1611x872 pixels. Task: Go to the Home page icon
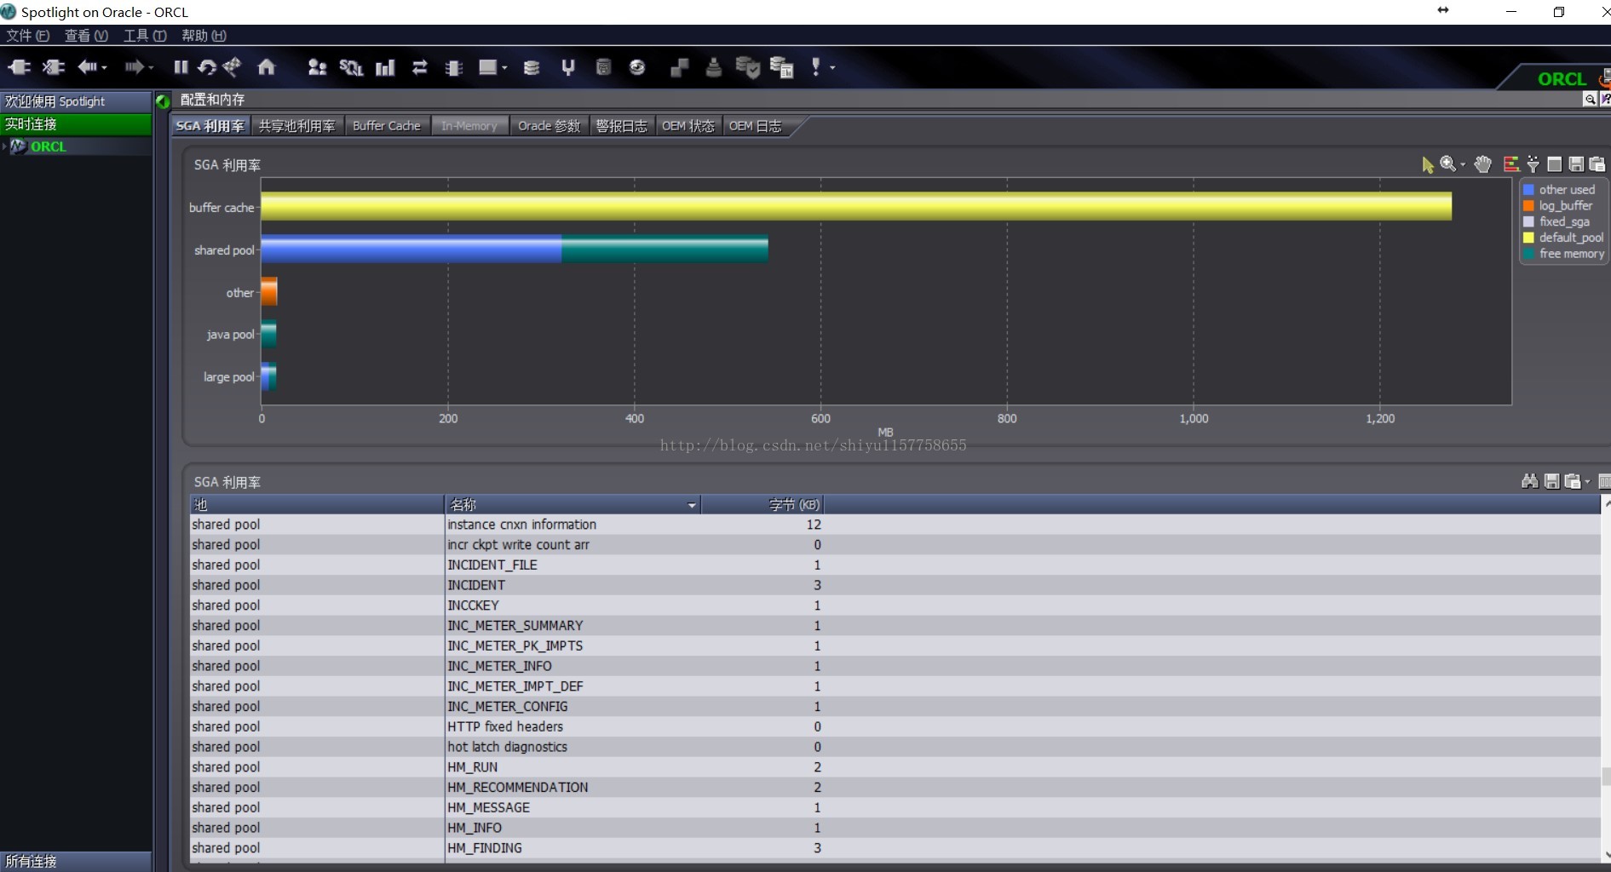267,67
